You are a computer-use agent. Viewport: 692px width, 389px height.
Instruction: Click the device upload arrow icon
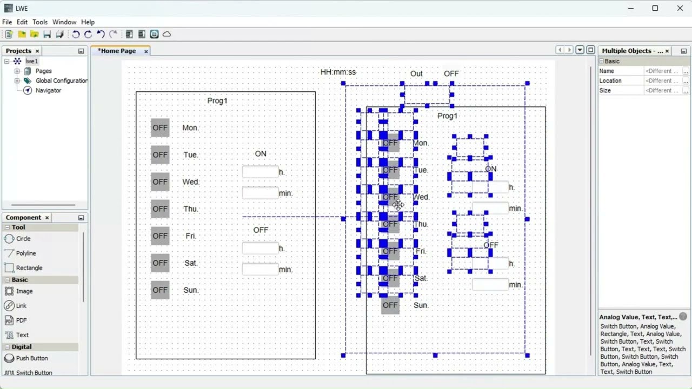[x=142, y=34]
